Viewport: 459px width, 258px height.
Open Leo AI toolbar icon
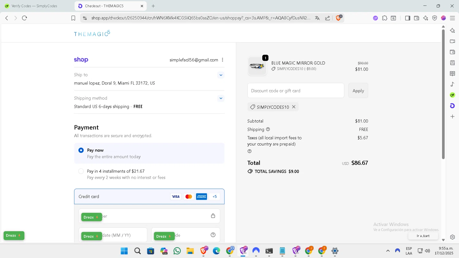425,18
